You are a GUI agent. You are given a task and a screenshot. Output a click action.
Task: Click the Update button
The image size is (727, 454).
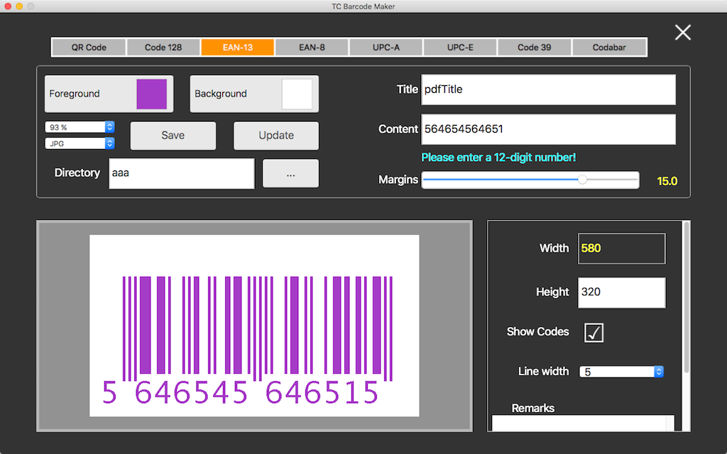coord(276,135)
